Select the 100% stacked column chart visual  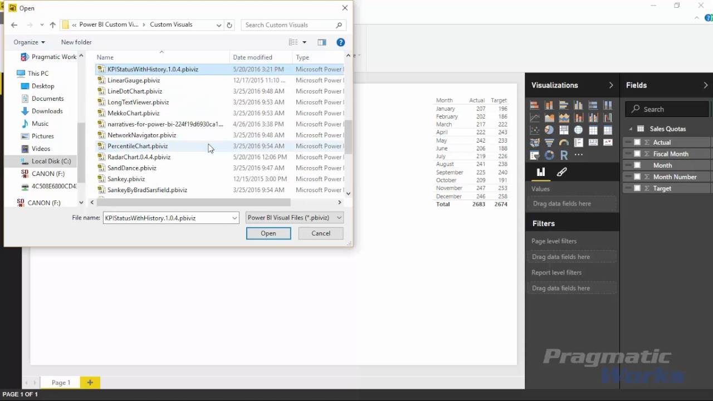point(608,105)
